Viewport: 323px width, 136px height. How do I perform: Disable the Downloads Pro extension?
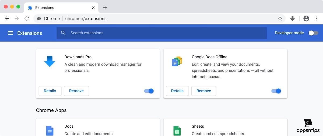pyautogui.click(x=149, y=91)
